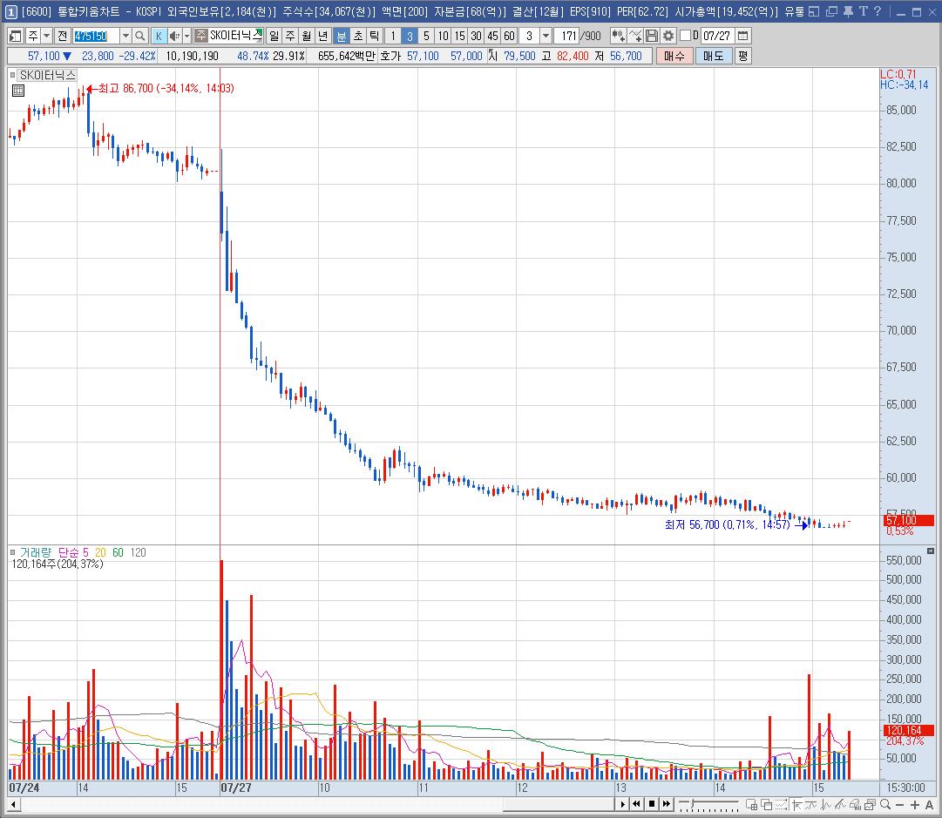Click the stop playback button at bottom
Viewport: 942px width, 818px height.
652,803
